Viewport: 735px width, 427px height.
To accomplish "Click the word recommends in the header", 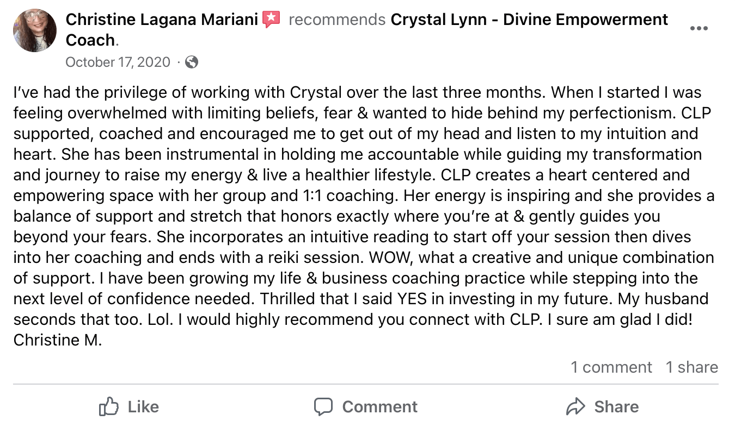I will (337, 20).
